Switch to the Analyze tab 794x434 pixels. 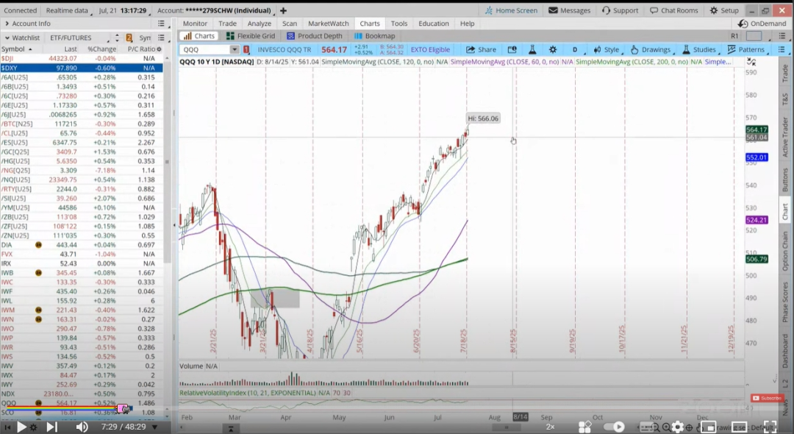[x=260, y=24]
